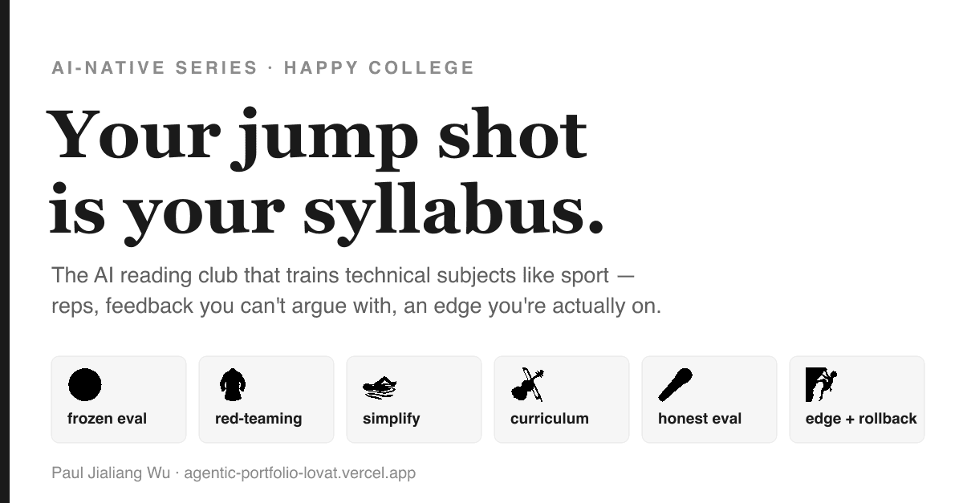Viewport: 963px width, 503px height.
Task: Click 'is your syllabus.' heading line
Action: pos(327,210)
